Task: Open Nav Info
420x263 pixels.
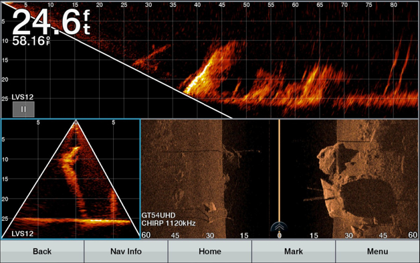Action: click(x=126, y=252)
